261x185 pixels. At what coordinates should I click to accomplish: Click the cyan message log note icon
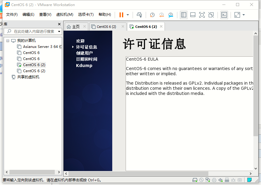pyautogui.click(x=249, y=180)
